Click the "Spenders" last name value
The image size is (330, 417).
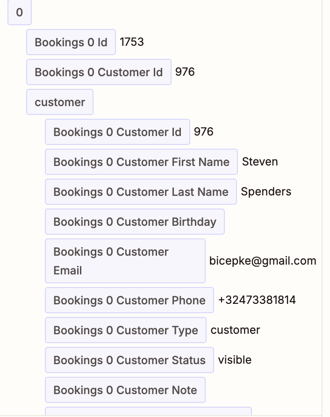(266, 192)
